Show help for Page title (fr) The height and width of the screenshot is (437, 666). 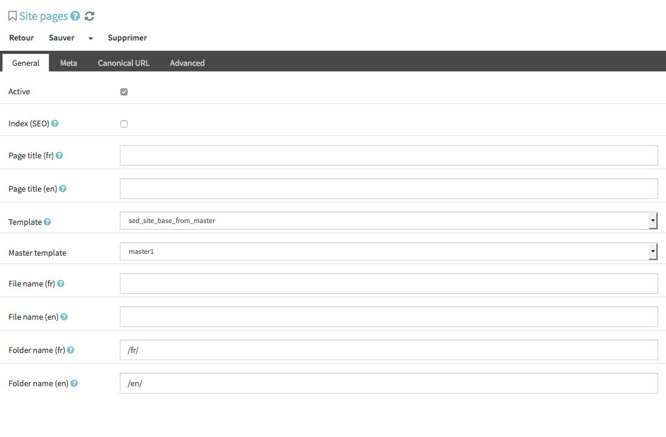tap(59, 155)
